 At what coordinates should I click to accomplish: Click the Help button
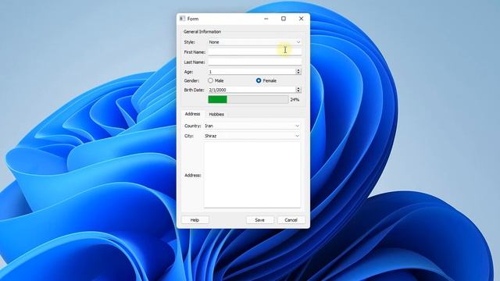pos(195,220)
